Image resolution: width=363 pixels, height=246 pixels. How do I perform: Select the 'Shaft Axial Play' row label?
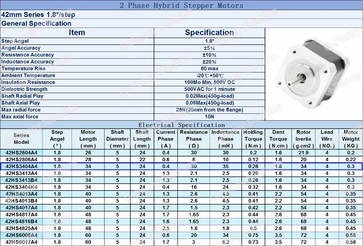[x=21, y=103]
